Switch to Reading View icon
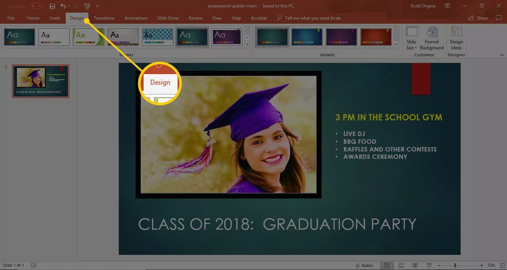The image size is (507, 270). point(415,266)
